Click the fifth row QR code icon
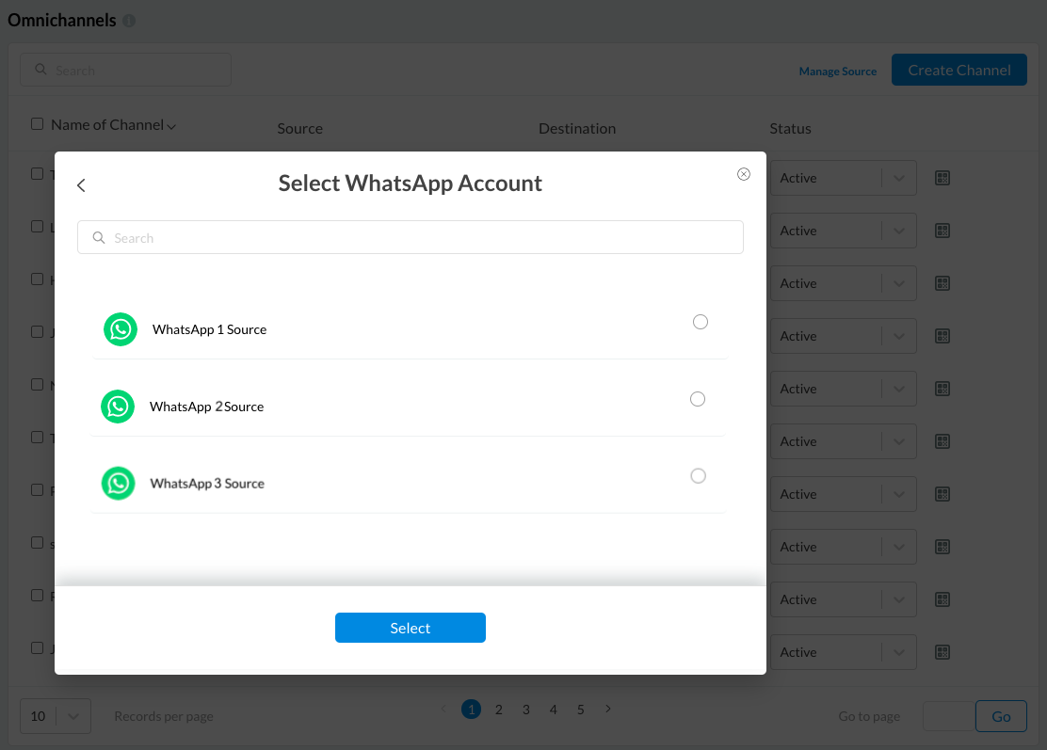 942,389
